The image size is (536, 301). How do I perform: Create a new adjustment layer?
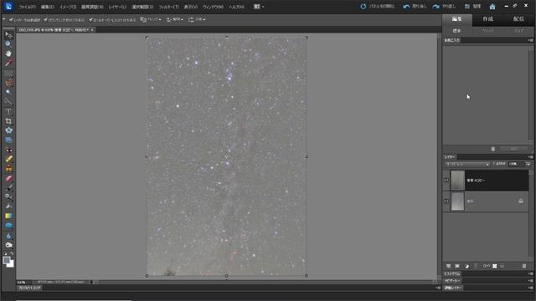coord(466,266)
